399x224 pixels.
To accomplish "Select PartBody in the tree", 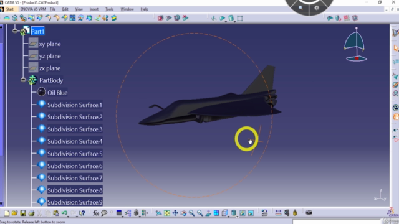I will coord(51,80).
